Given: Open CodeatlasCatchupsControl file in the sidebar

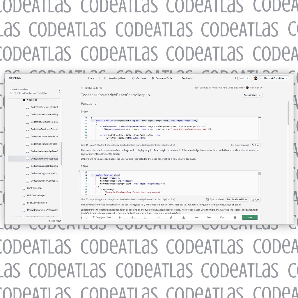Looking at the screenshot, I should 44,107.
